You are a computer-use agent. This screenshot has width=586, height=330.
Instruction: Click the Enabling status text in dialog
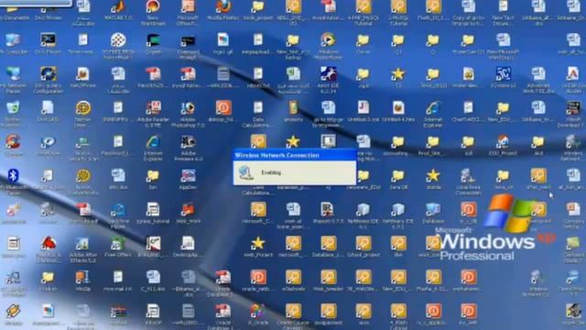(271, 172)
